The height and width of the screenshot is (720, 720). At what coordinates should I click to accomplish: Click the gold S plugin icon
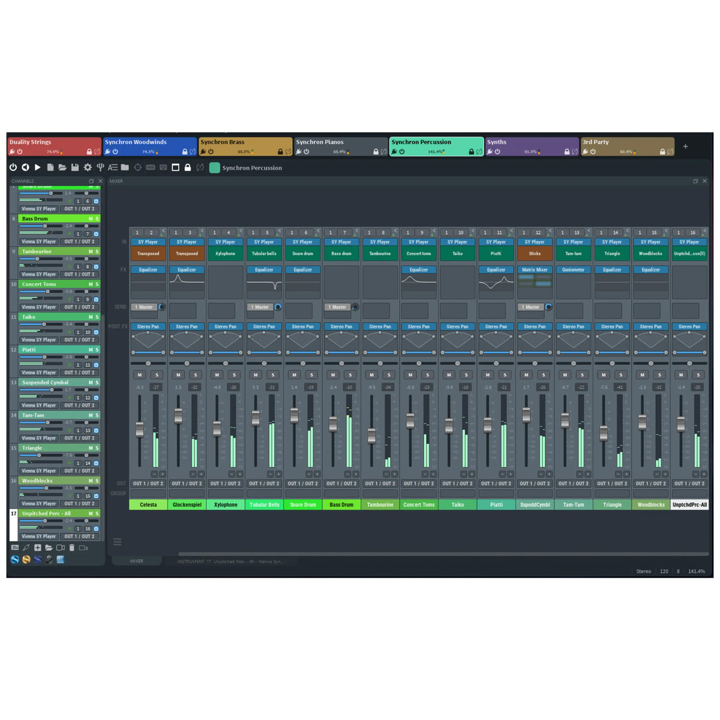click(26, 559)
